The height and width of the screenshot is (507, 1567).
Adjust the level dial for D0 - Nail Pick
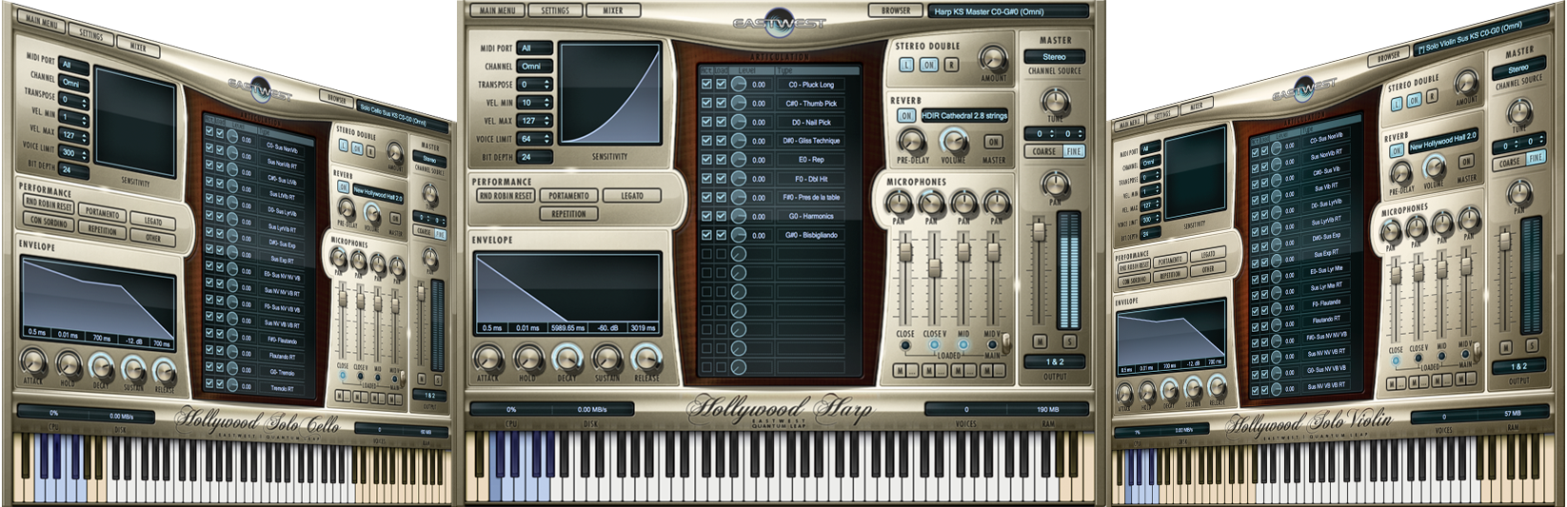[x=738, y=122]
